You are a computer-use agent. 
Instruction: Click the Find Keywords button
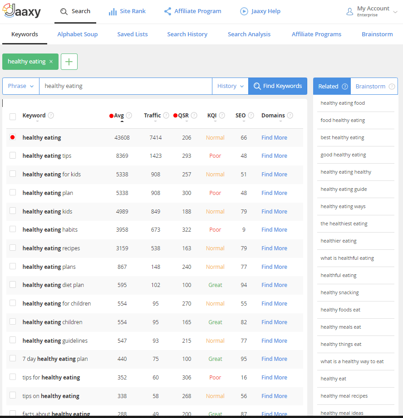[278, 86]
